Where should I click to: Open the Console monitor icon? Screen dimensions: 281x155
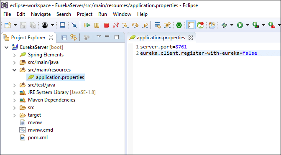pos(63,25)
